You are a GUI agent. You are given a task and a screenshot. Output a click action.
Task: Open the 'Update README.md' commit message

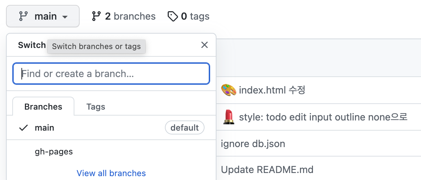[267, 170]
